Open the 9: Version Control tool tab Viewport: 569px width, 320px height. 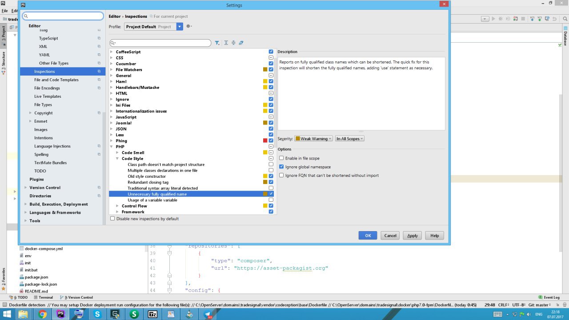click(76, 297)
